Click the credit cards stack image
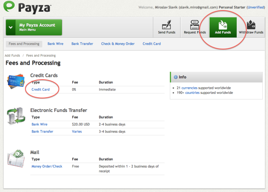 (x=16, y=81)
